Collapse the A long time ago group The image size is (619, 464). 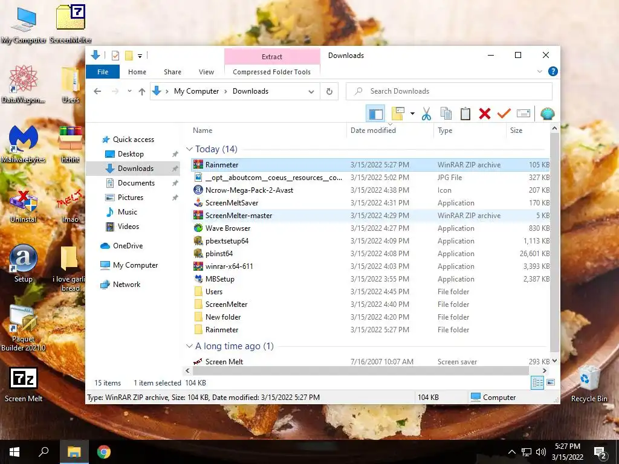189,346
